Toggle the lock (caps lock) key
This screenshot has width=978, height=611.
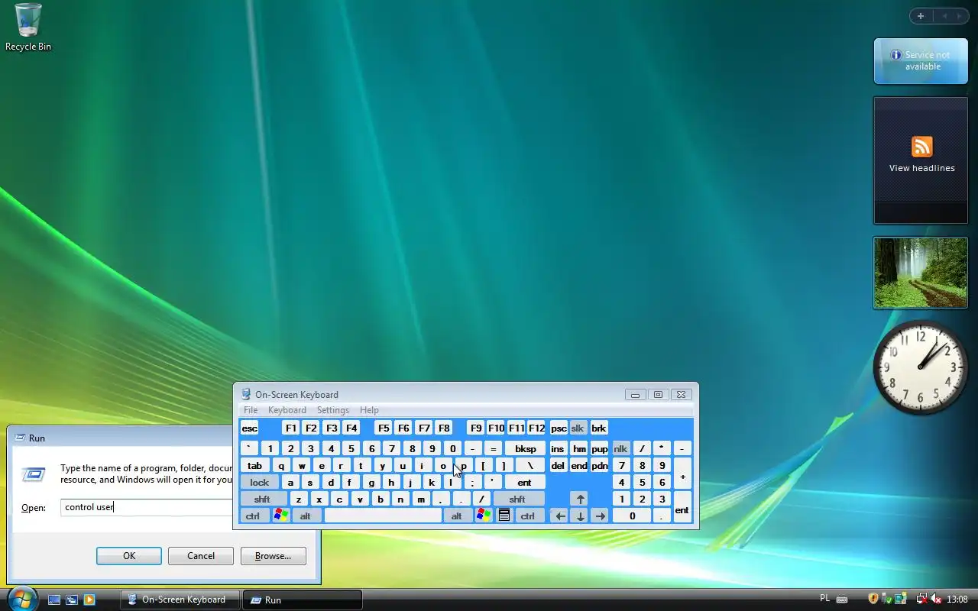point(260,482)
